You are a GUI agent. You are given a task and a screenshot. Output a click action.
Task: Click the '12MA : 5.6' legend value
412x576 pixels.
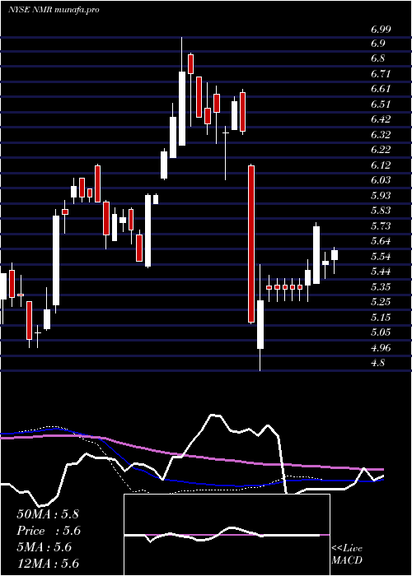click(x=48, y=564)
